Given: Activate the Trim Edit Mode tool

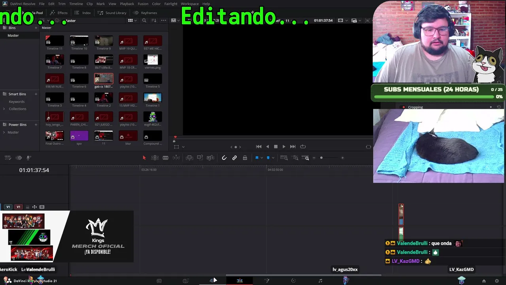Looking at the screenshot, I should coord(155,158).
